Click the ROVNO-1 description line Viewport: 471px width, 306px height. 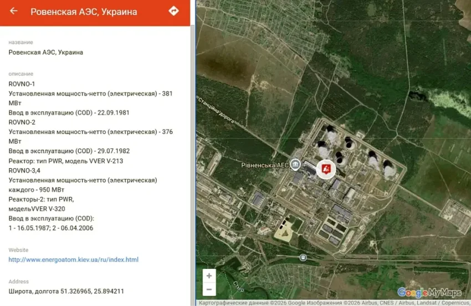click(22, 84)
